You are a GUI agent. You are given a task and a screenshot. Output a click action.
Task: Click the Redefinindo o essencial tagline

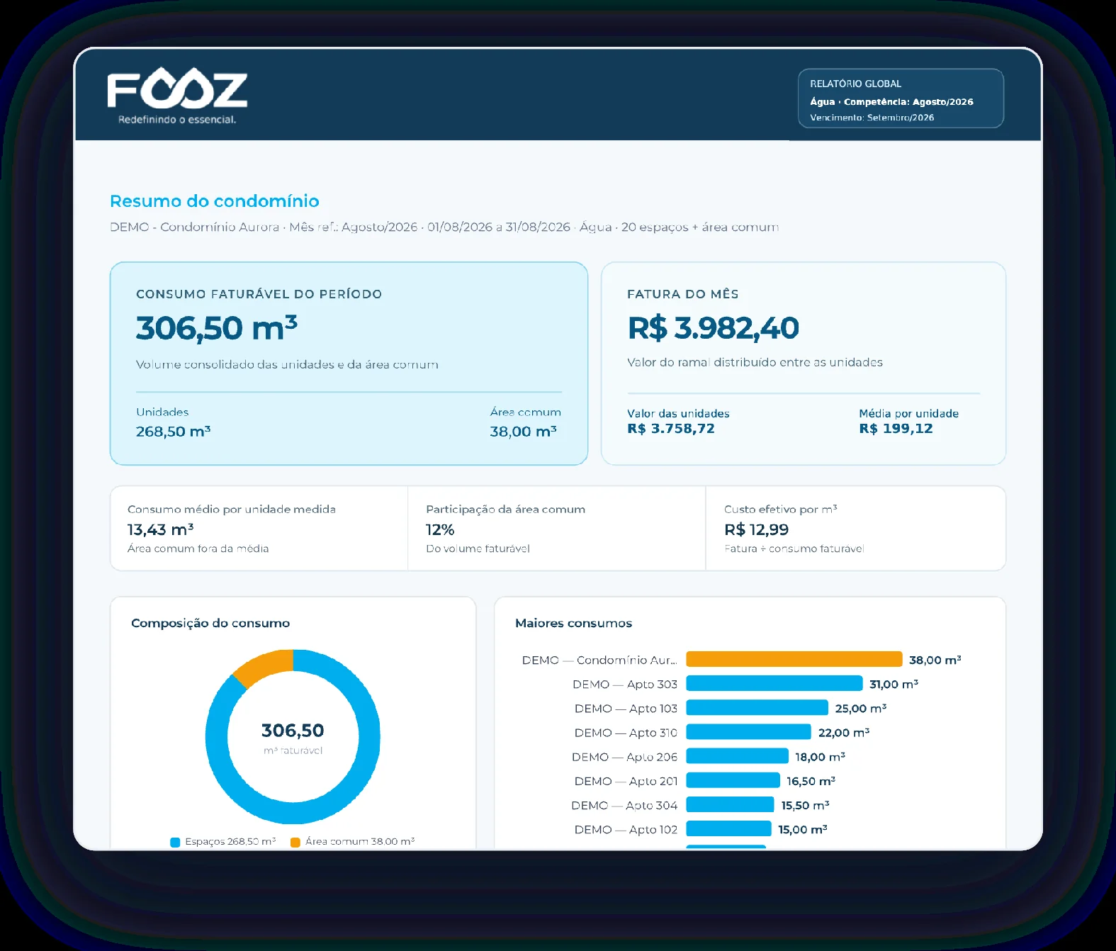click(177, 120)
